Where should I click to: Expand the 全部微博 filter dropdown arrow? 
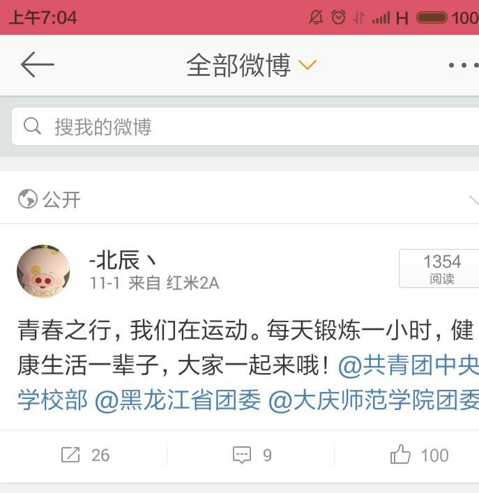click(307, 65)
